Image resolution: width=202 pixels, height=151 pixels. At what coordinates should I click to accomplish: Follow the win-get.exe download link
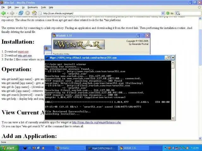pos(25,56)
